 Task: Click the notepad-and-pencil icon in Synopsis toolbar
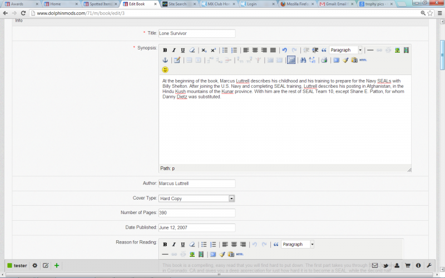click(x=177, y=60)
